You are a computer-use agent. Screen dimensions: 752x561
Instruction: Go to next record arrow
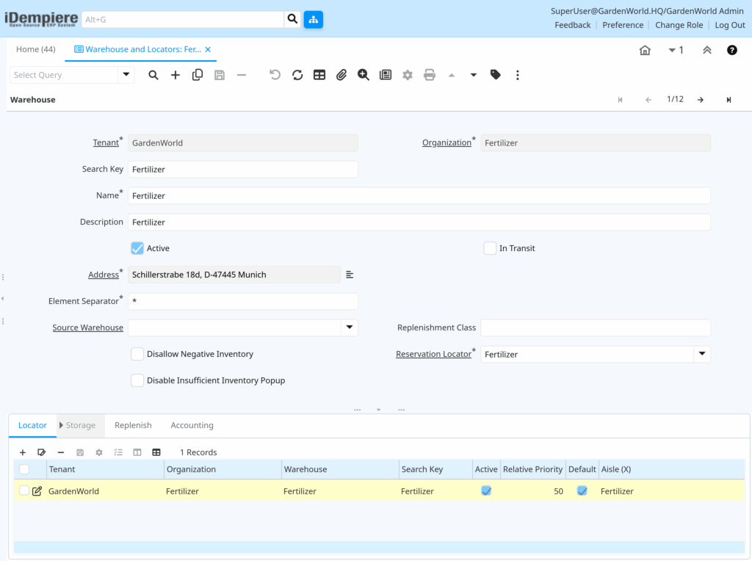tap(701, 100)
